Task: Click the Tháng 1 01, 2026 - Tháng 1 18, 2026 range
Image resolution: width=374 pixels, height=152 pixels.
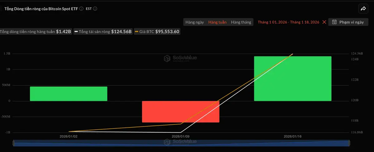Action: 288,22
